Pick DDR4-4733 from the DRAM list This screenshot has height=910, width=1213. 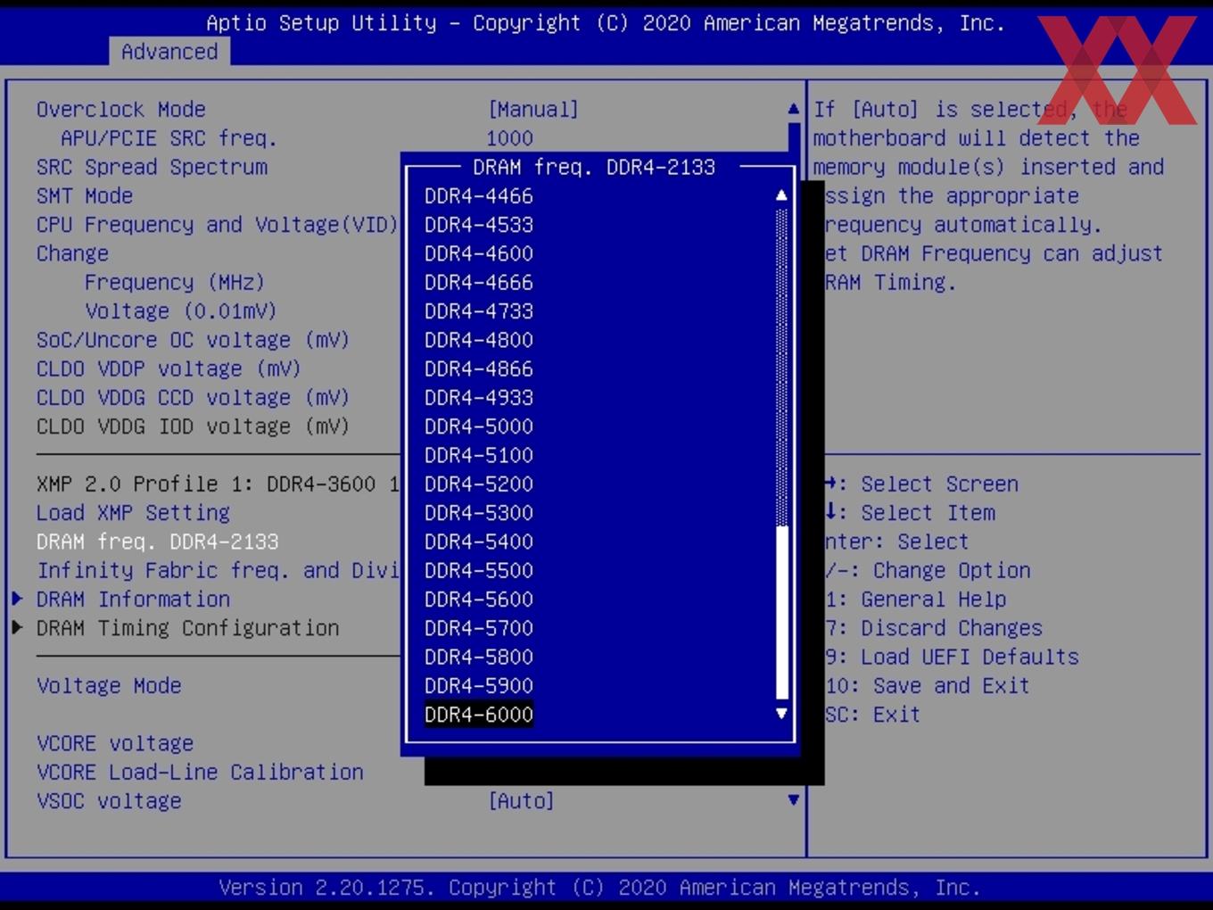(x=479, y=311)
